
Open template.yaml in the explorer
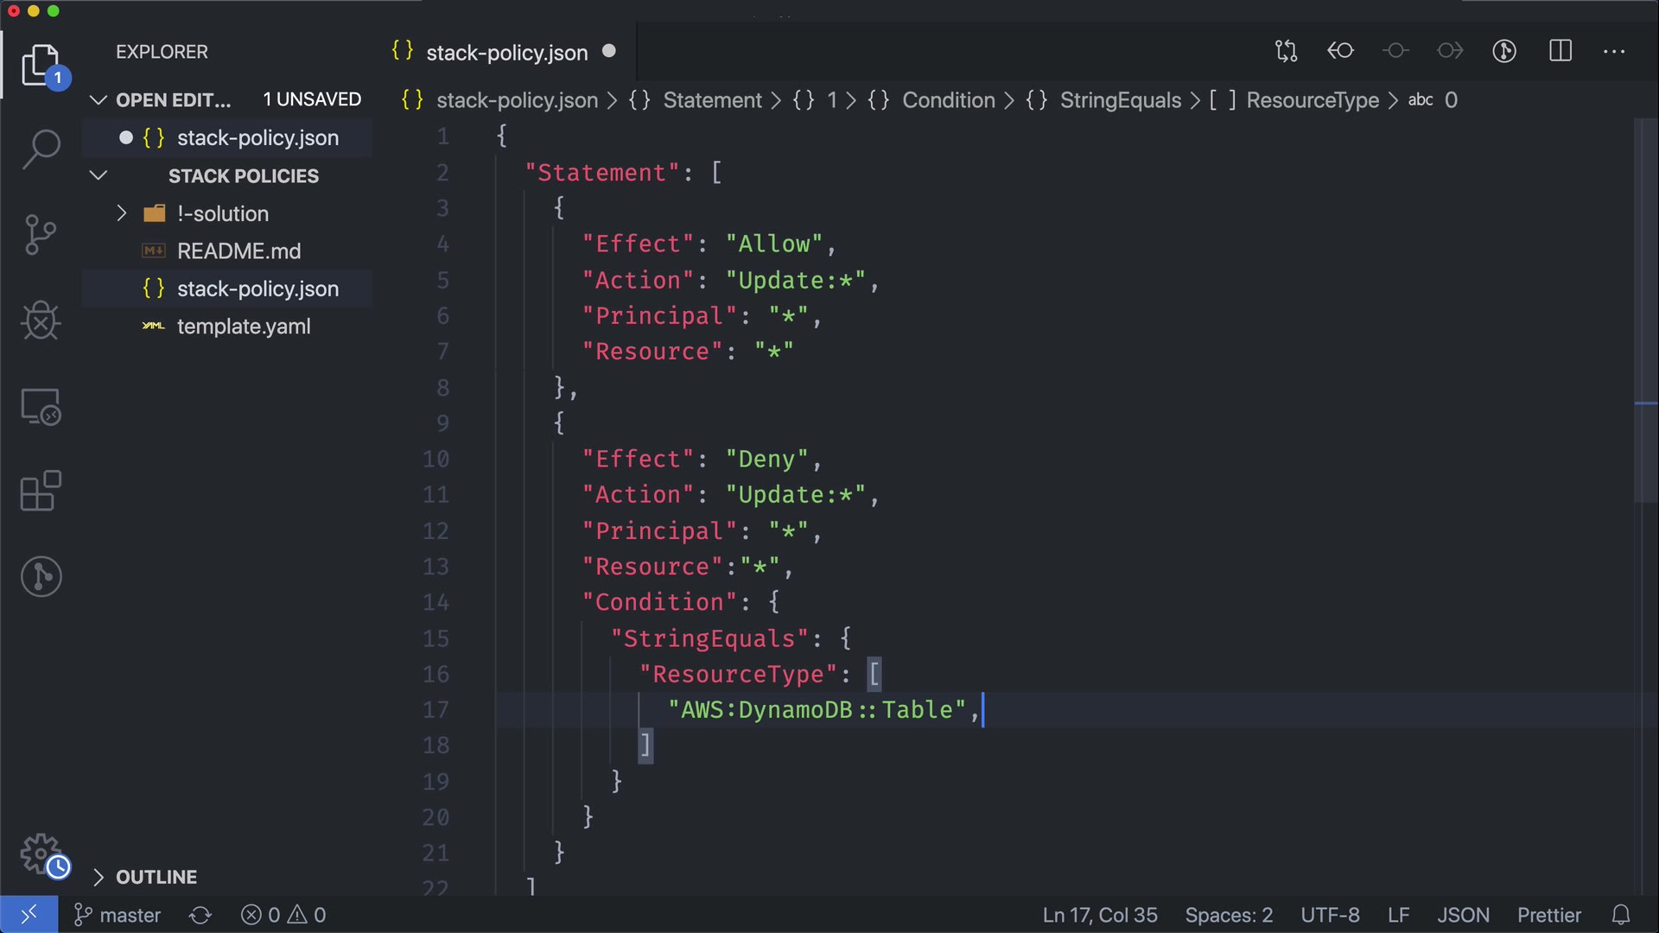tap(243, 327)
